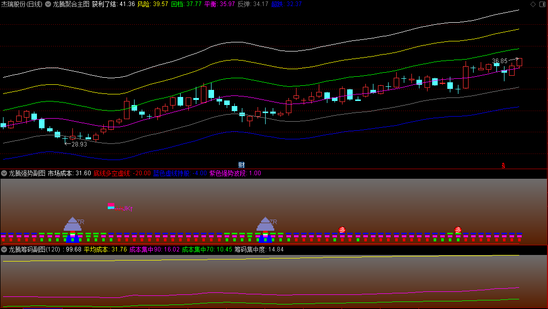The width and height of the screenshot is (548, 309).
Task: Click the 市场成本: 31.60 label
Action: point(69,173)
